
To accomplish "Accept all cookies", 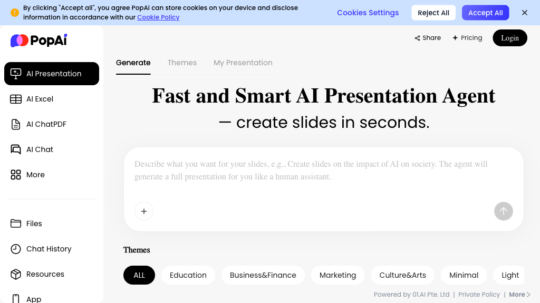I will click(485, 13).
